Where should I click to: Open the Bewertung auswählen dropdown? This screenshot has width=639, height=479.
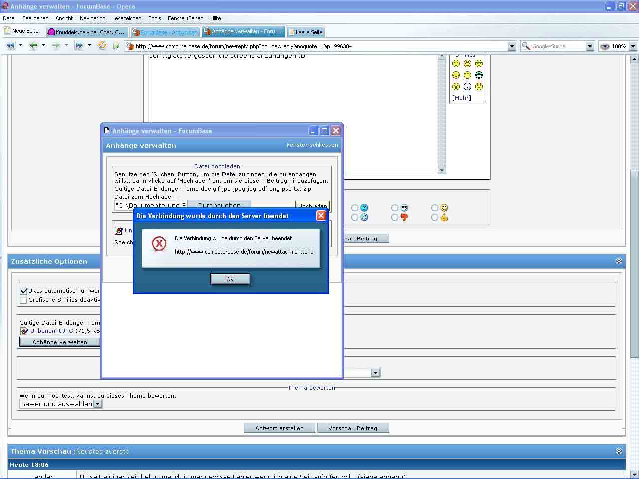coord(61,404)
